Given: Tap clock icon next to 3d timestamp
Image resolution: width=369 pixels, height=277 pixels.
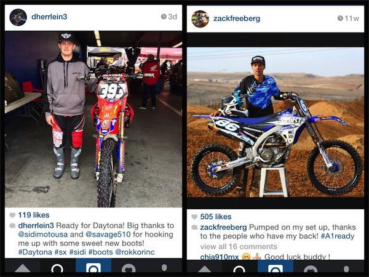Looking at the screenshot, I should point(164,17).
